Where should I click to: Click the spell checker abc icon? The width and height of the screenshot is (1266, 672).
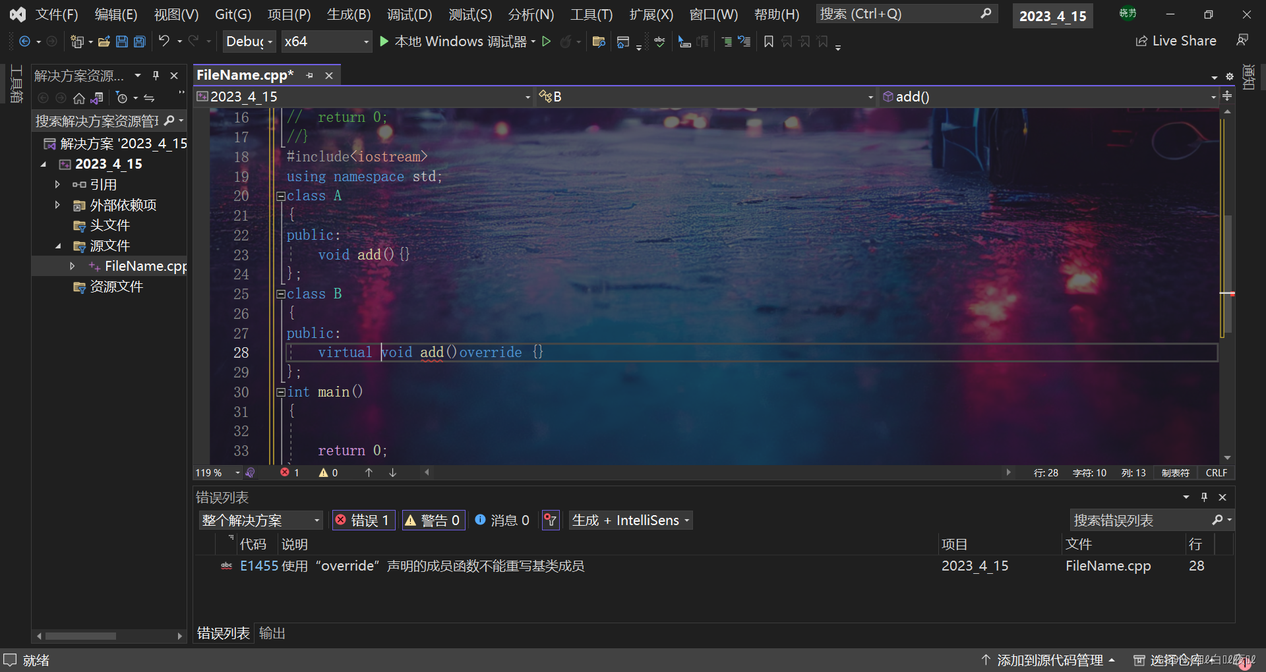tap(659, 42)
